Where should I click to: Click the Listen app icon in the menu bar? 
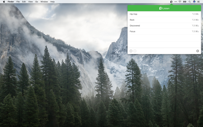[x=171, y=2]
